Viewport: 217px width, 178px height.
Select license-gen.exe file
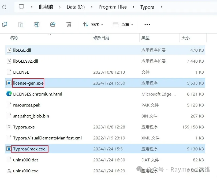[105, 83]
